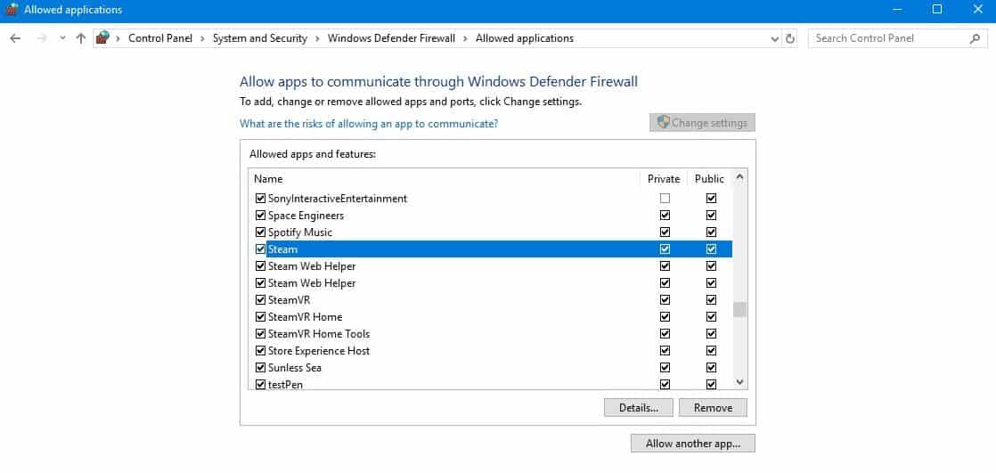Toggle the Steam row name checkbox
Screen dimensions: 996x473
tap(260, 249)
